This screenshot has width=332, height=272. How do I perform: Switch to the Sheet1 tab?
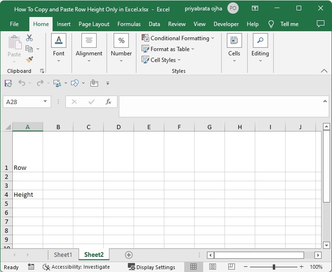pos(63,254)
